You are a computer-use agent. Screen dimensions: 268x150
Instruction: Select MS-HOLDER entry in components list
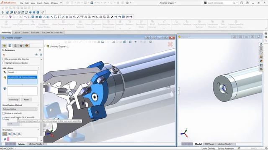[x=22, y=77]
